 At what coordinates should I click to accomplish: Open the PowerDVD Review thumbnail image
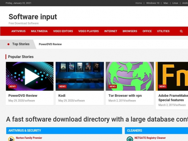tap(30, 76)
